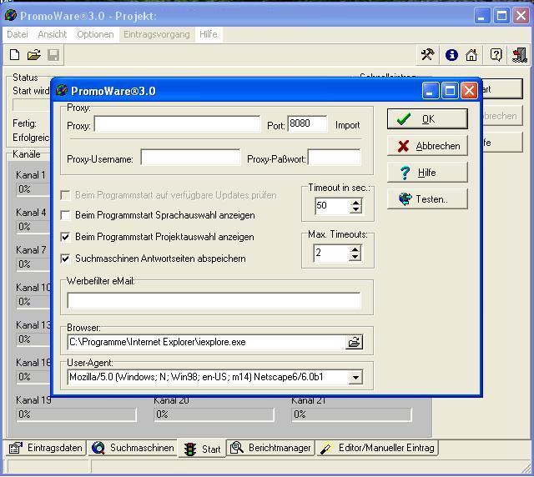Click the question-mark Help icon in the toolbar
Screen dimensions: 534x477
coord(496,55)
